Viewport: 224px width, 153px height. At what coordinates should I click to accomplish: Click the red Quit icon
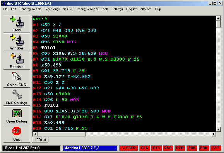pos(17,131)
